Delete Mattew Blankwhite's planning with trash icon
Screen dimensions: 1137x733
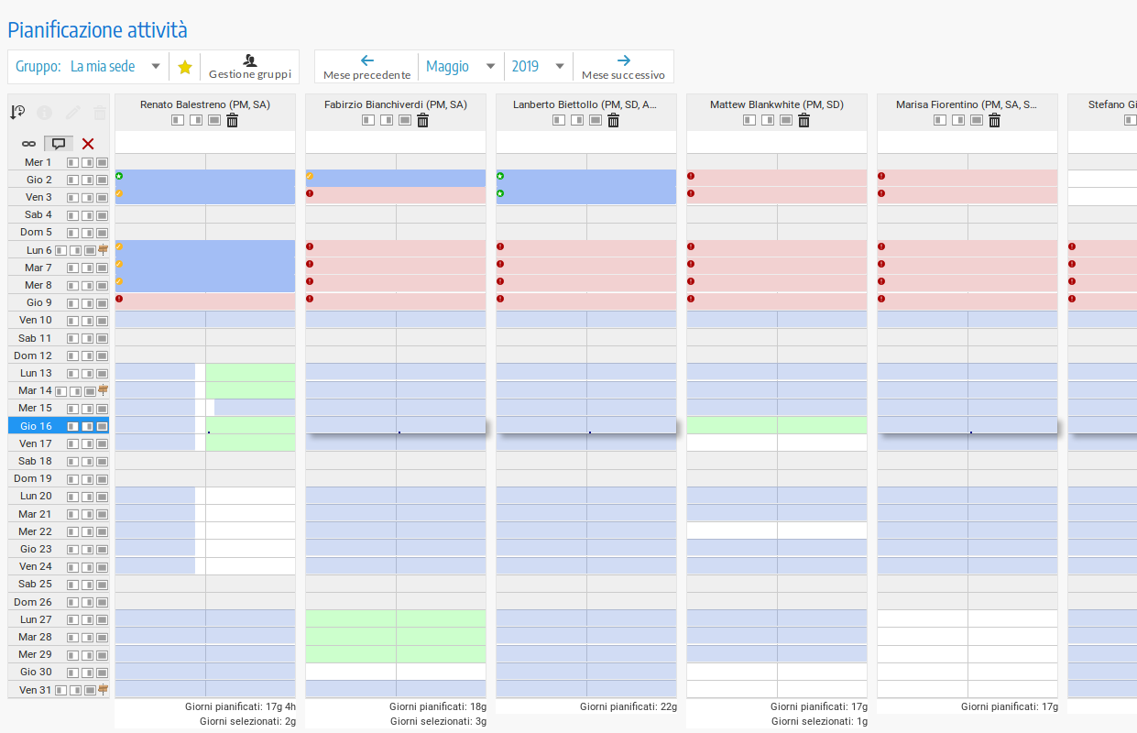(804, 120)
